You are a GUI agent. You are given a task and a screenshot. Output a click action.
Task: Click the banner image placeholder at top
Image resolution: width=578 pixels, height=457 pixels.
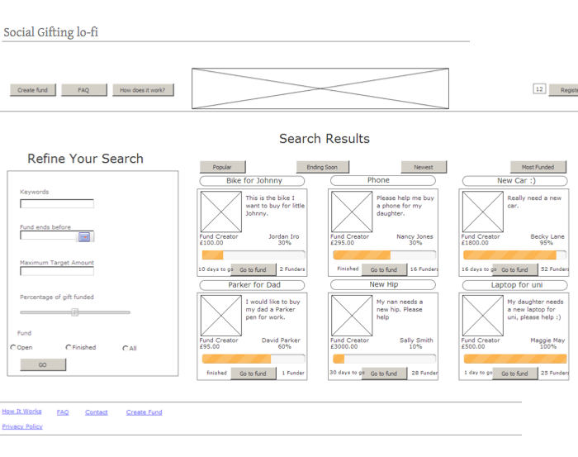[x=320, y=88]
